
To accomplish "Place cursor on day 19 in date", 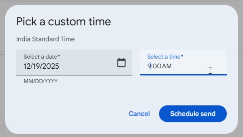I will click(x=37, y=66).
